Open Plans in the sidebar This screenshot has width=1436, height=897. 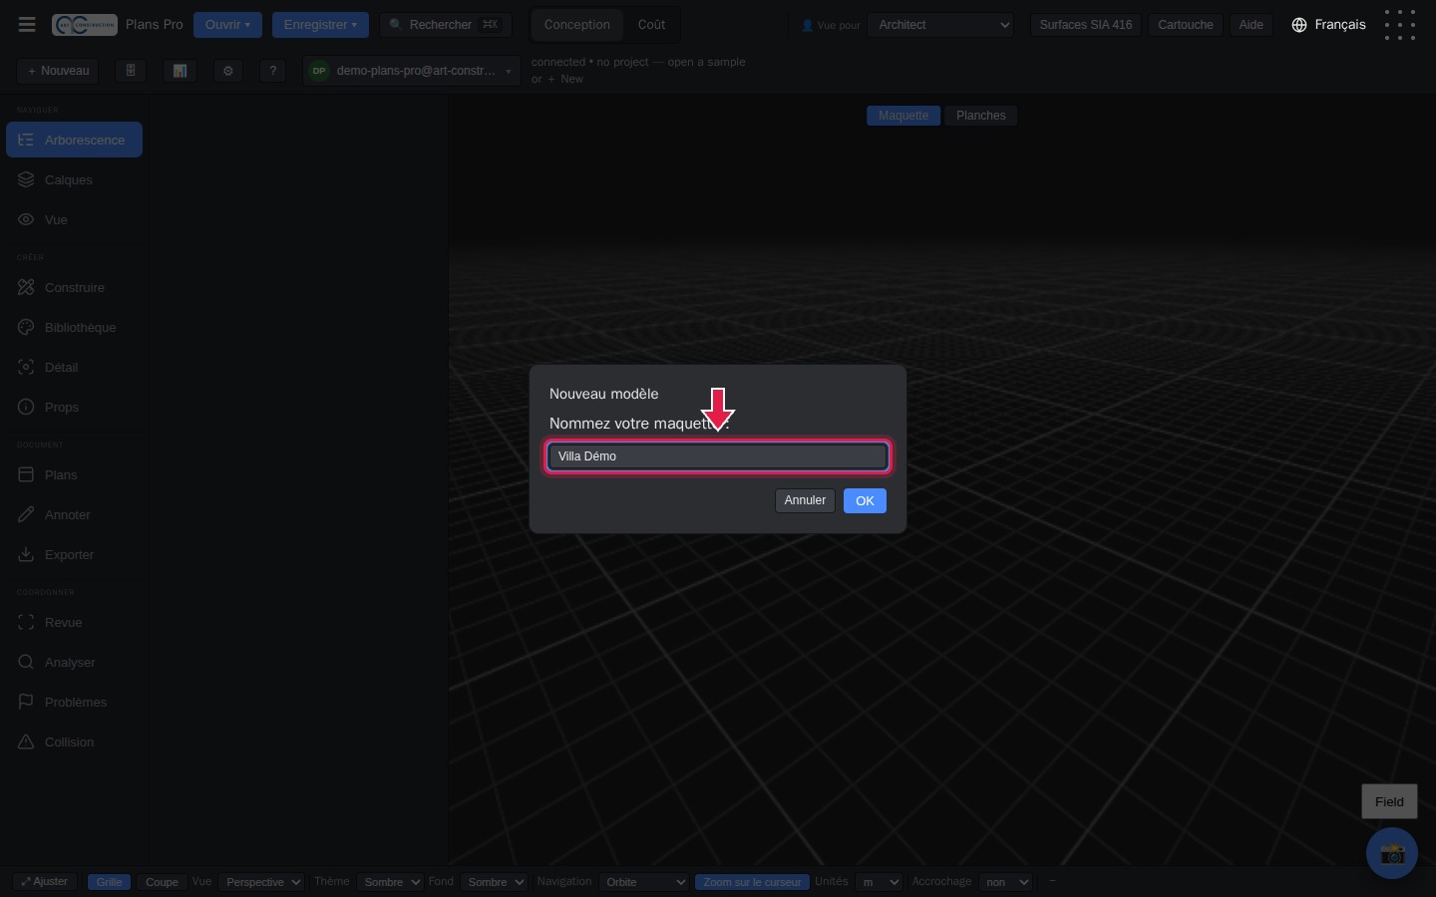(x=75, y=475)
